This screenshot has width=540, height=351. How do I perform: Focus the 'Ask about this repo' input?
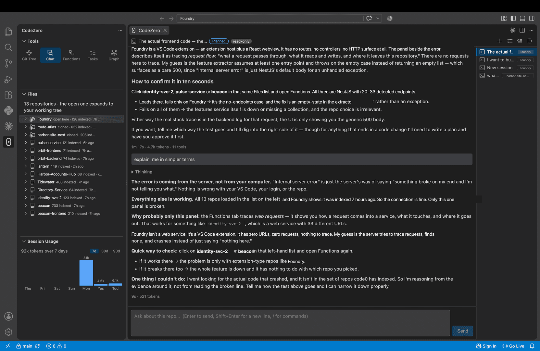point(290,323)
